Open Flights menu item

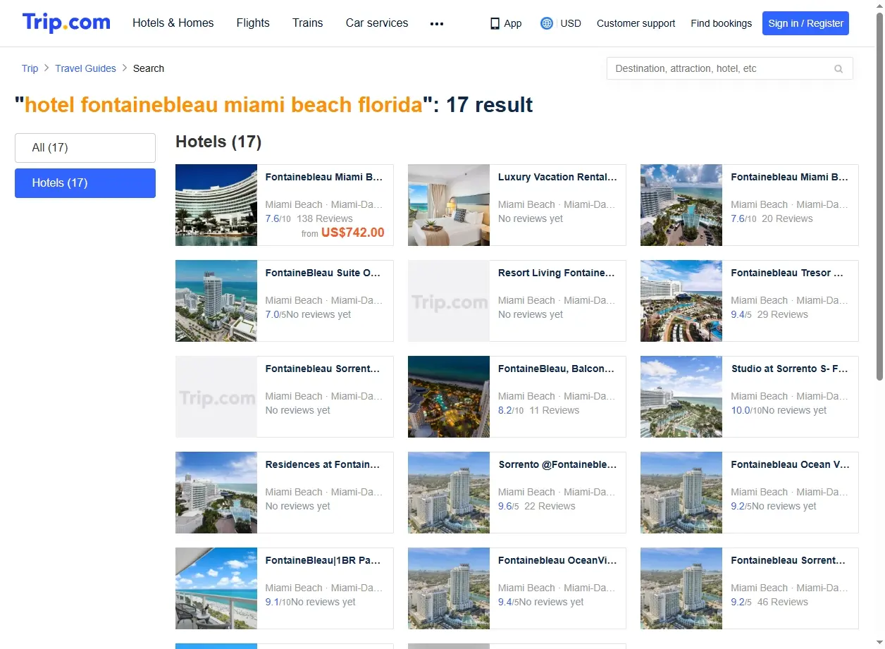[x=253, y=23]
